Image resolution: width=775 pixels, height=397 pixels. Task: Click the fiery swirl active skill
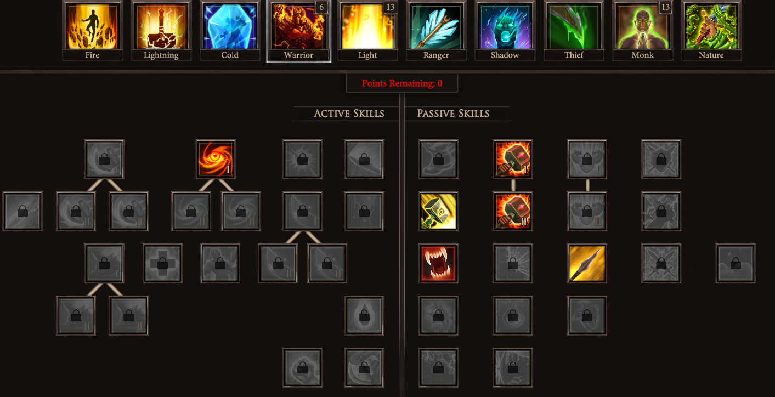(216, 159)
